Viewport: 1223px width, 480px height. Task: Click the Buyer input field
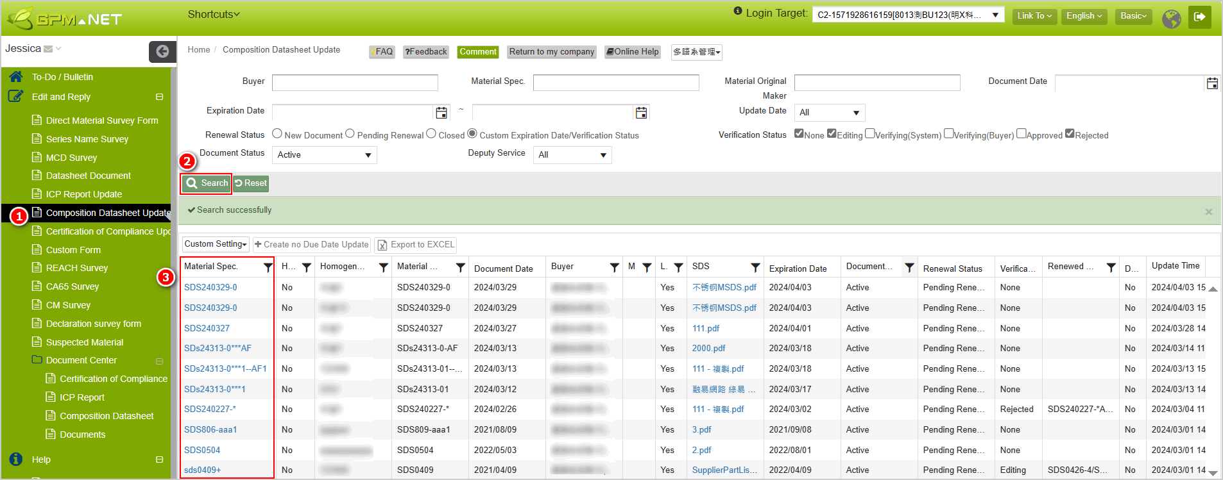(x=355, y=83)
